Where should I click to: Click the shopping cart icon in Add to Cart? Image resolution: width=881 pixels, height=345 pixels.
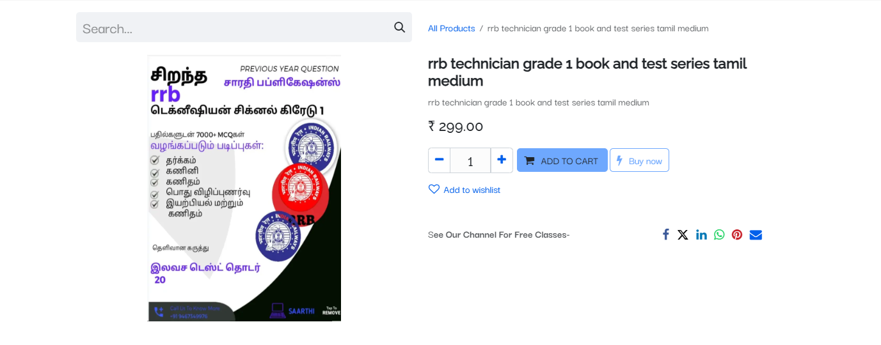coord(530,161)
